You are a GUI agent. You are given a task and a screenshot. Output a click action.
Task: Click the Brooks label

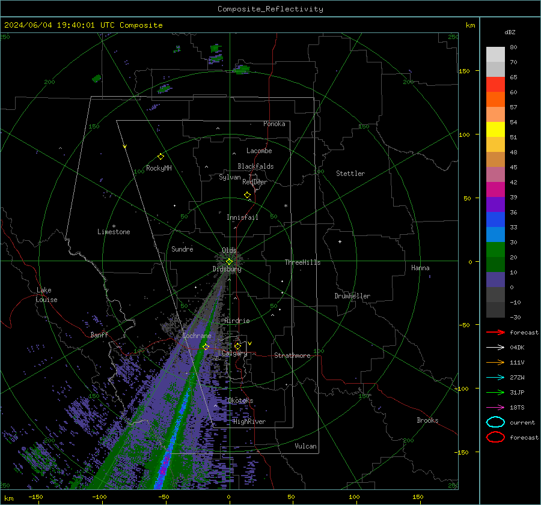427,420
